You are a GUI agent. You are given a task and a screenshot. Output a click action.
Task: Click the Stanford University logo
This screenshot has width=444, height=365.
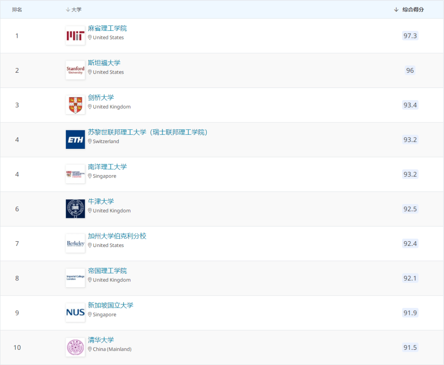(75, 70)
